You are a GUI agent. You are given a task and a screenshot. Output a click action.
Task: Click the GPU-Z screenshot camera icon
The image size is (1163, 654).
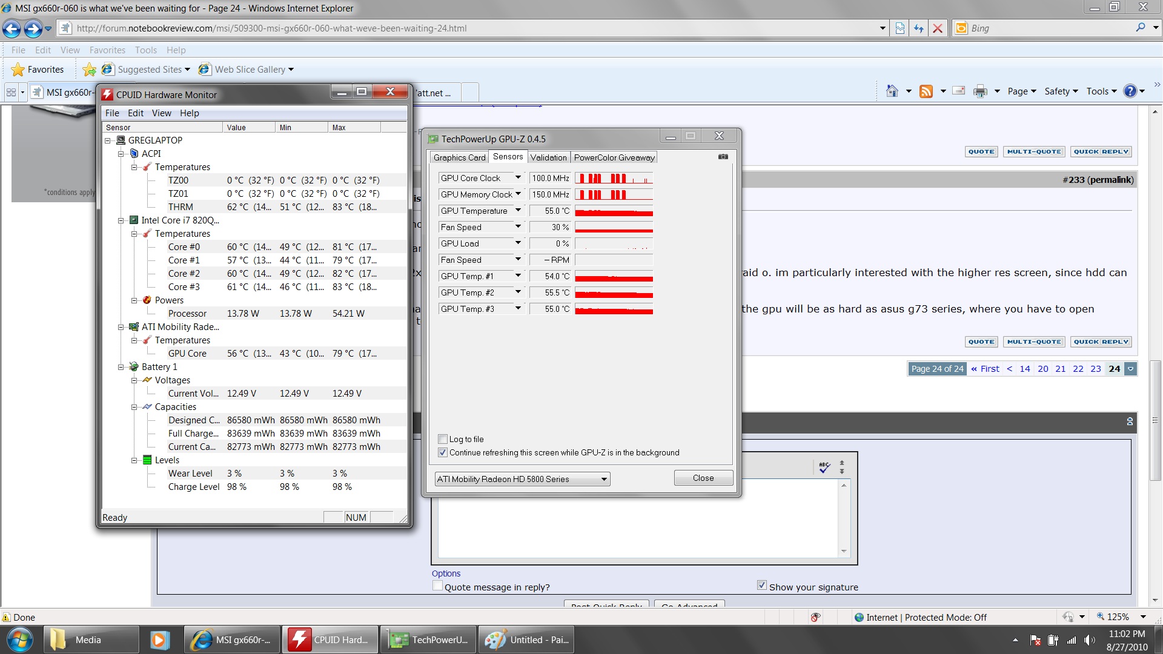click(x=723, y=157)
